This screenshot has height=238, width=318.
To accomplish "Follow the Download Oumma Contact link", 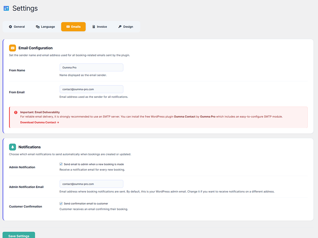I will [x=39, y=122].
